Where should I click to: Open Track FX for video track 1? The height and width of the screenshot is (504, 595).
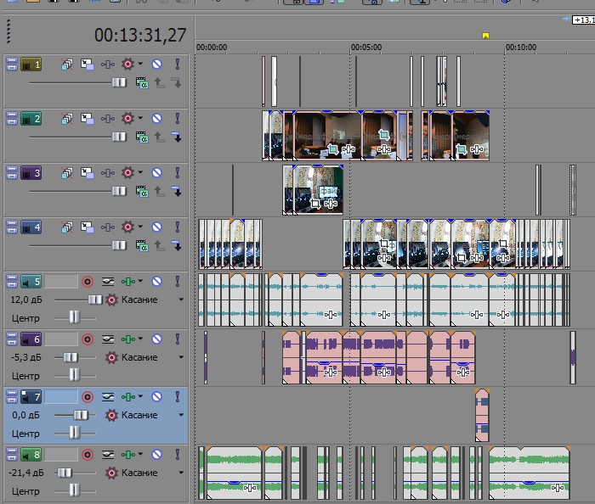[108, 64]
